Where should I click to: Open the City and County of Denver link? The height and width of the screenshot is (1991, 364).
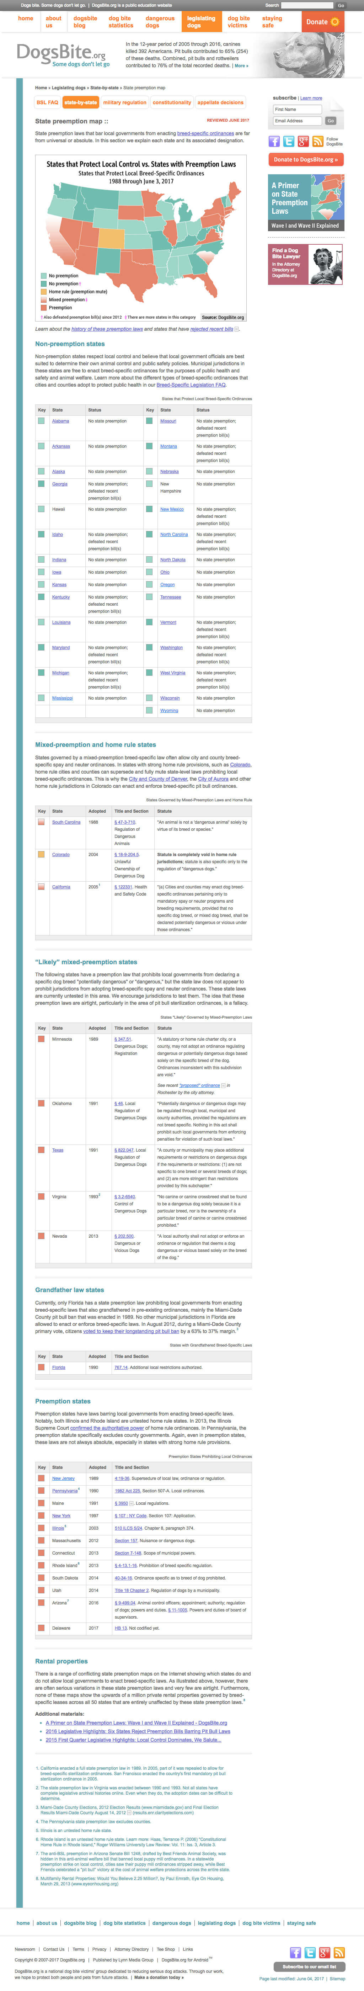pos(158,779)
